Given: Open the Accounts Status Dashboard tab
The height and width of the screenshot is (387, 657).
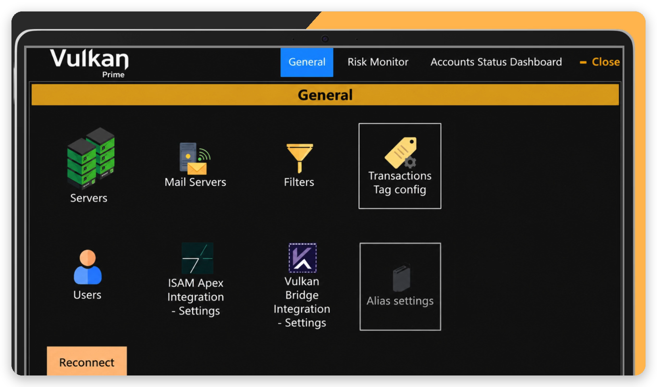Looking at the screenshot, I should tap(496, 62).
